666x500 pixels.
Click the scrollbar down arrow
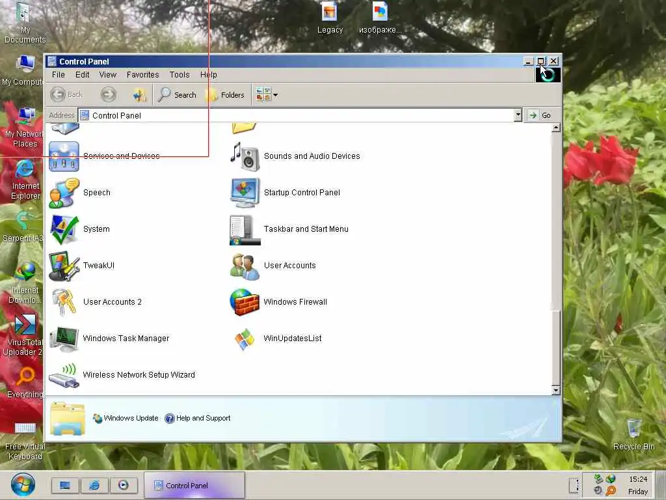click(555, 390)
